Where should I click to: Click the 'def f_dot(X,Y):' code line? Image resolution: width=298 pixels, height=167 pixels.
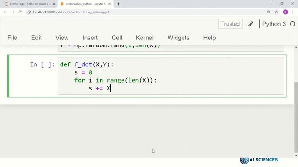pos(87,64)
